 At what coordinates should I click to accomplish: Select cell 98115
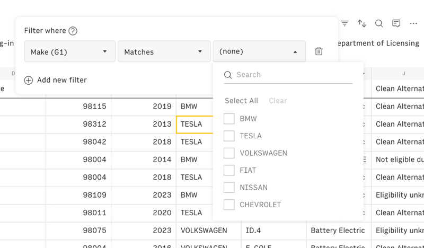click(78, 107)
